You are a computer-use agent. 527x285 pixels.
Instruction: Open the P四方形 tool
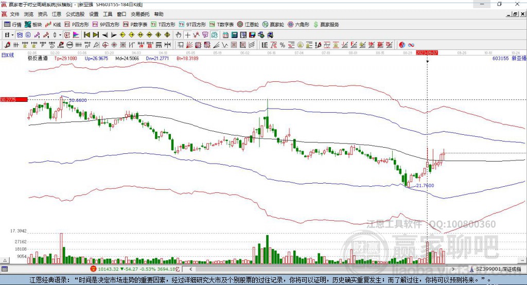77,25
